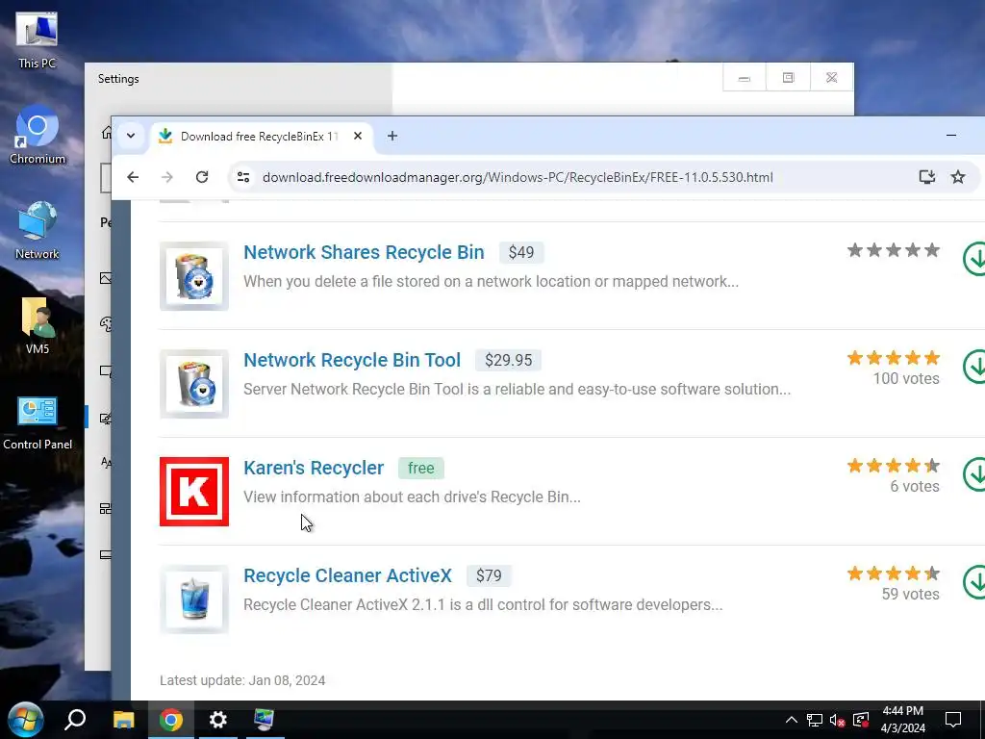Screen dimensions: 985x739
Task: Open the notification center icon
Action: tap(953, 720)
